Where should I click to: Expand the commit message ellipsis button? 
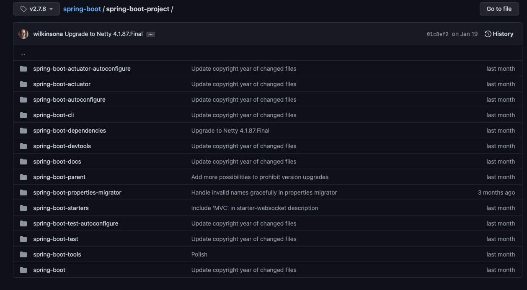click(150, 34)
